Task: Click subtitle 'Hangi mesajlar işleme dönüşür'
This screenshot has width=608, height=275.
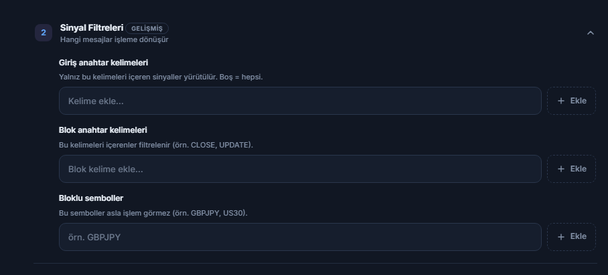Action: point(114,39)
